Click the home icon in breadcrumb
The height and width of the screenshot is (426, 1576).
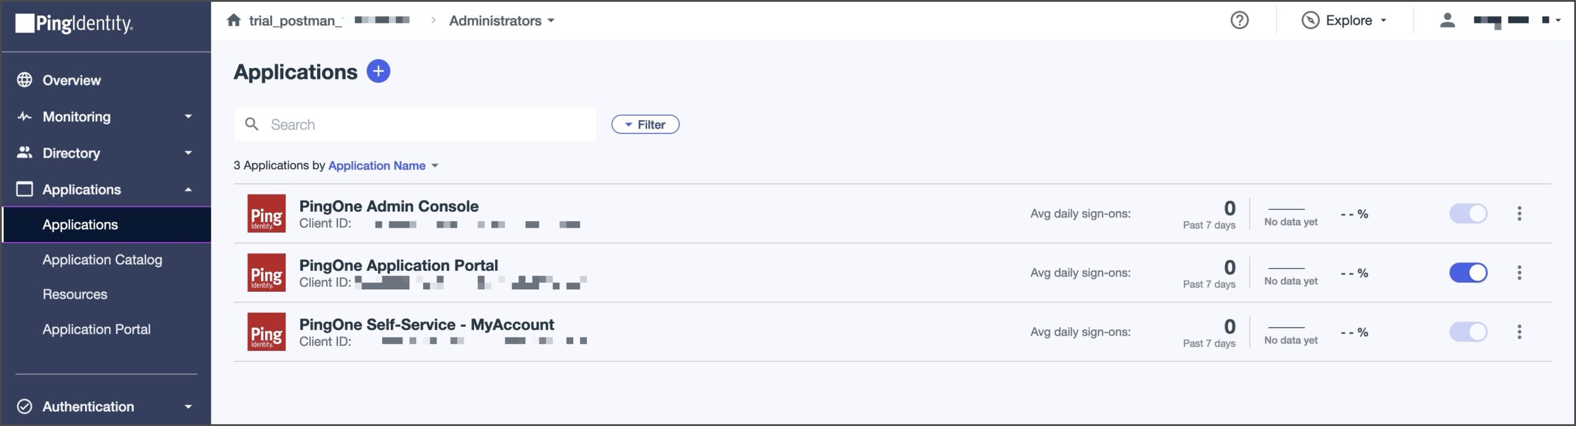(x=233, y=20)
